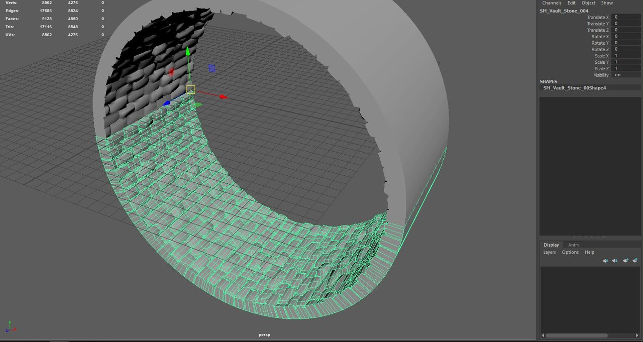Click the green plane handle of the manipulator

197,105
